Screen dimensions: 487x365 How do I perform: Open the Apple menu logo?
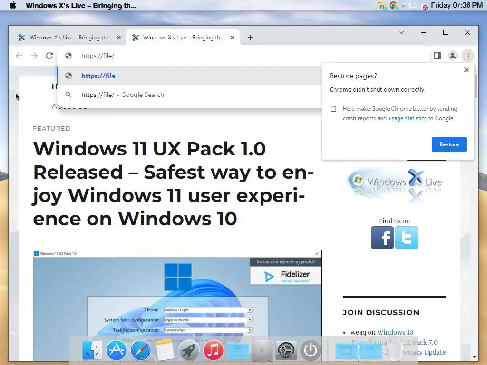[13, 5]
